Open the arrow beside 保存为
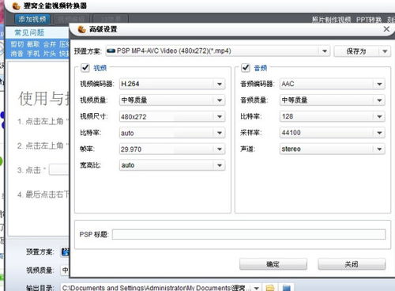 coord(385,51)
